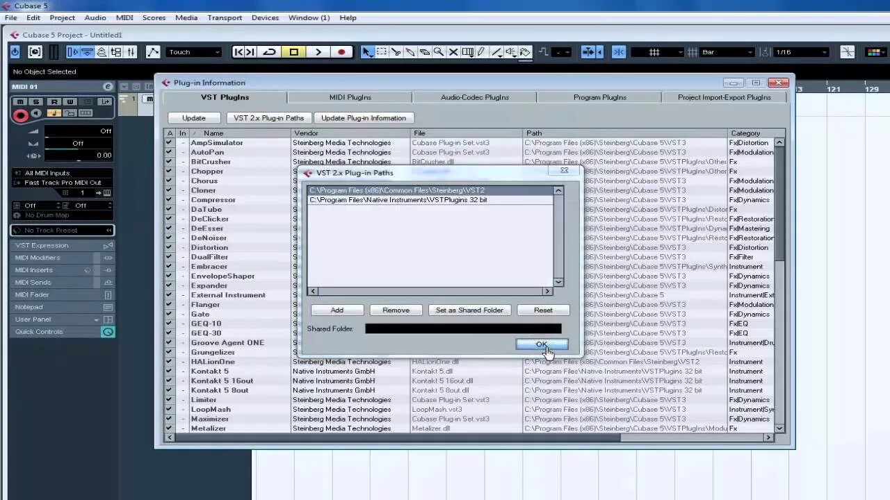Image resolution: width=890 pixels, height=500 pixels.
Task: Click Set as Shared Folder button
Action: 469,310
